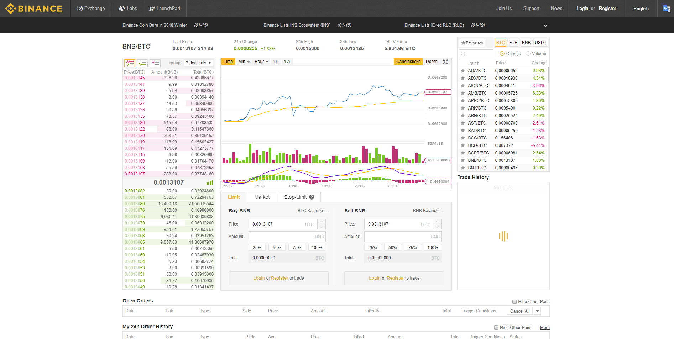Click the market pair search field
The width and height of the screenshot is (674, 339).
point(476,53)
